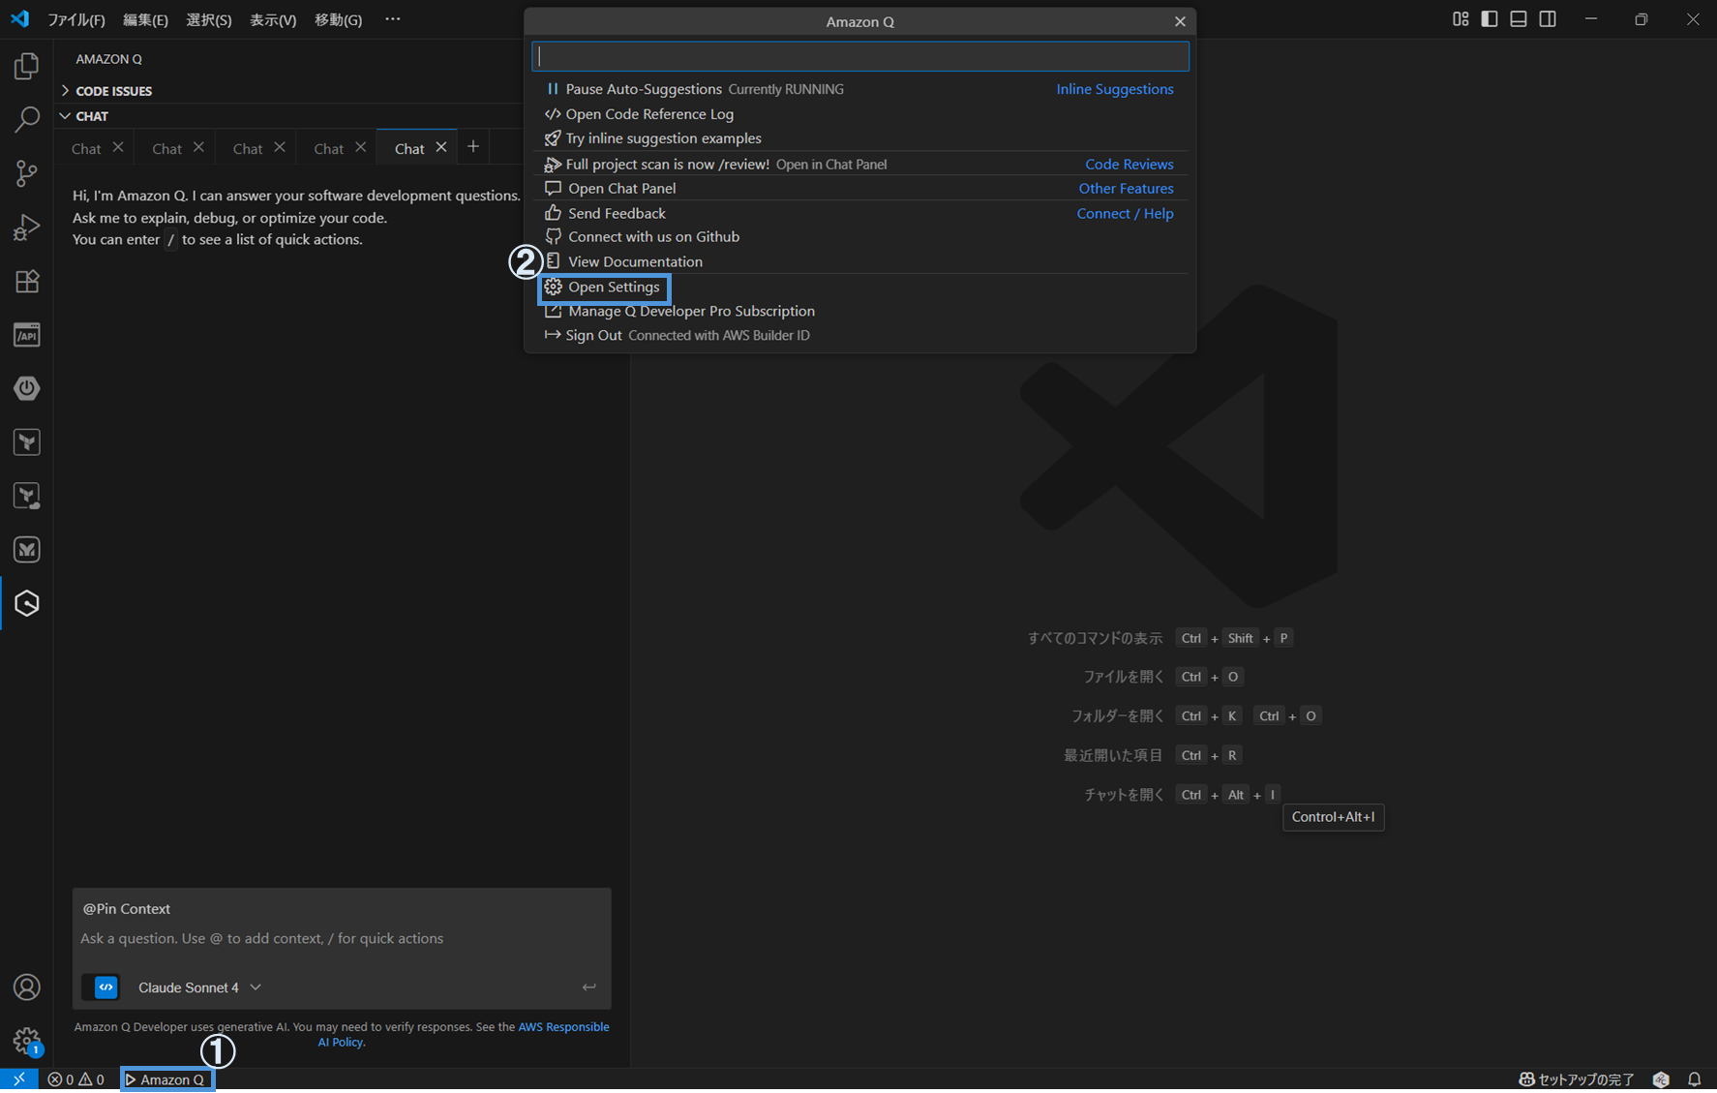Choose Sign Out in the Amazon Q menu
Viewport: 1717px width, 1093px height.
point(860,335)
